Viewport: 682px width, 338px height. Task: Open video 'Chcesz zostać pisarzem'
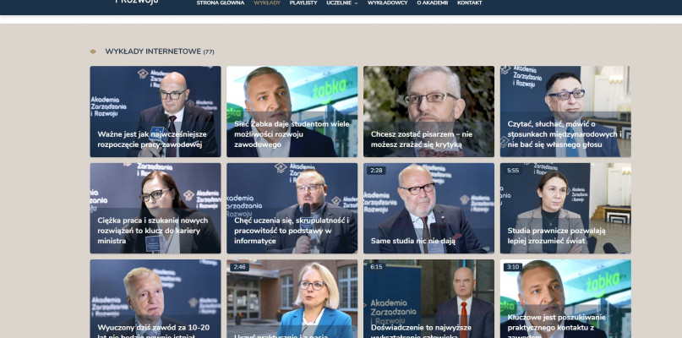[428, 112]
